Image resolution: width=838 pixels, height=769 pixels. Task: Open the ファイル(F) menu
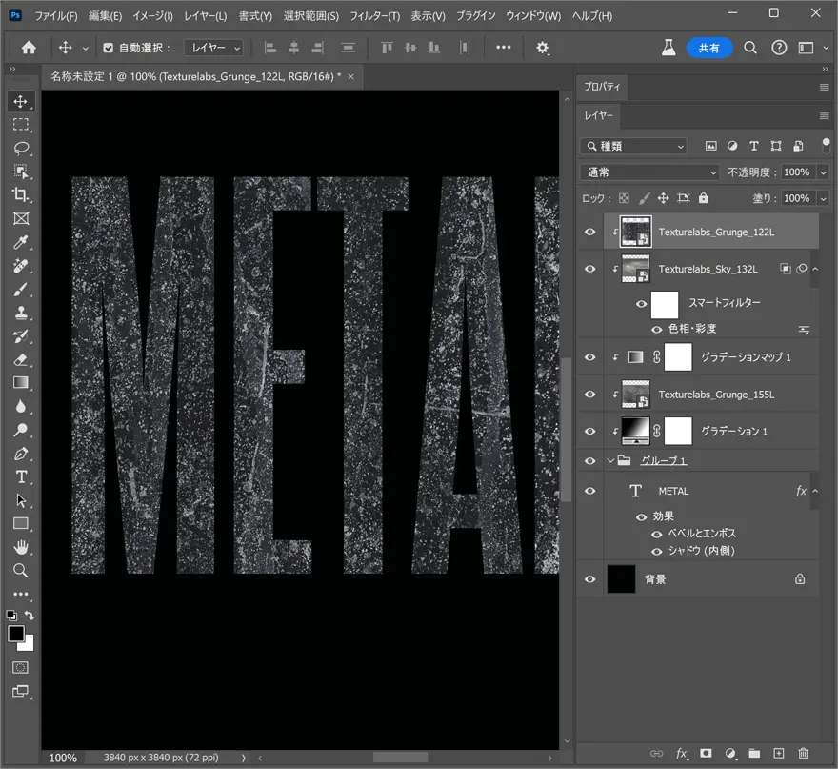56,16
